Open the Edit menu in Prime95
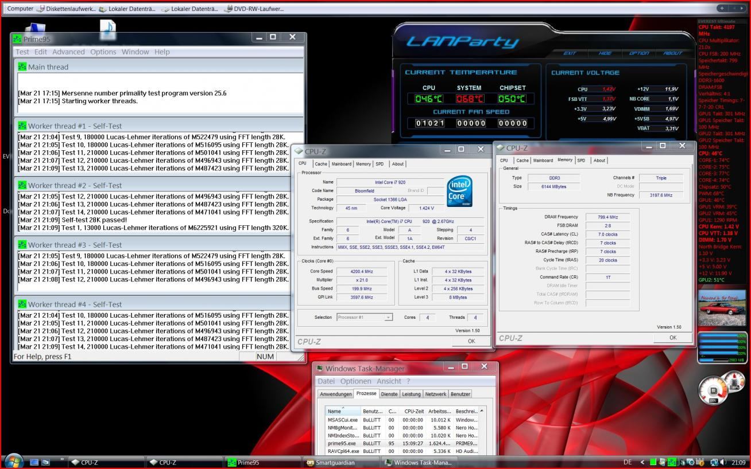 pos(41,52)
